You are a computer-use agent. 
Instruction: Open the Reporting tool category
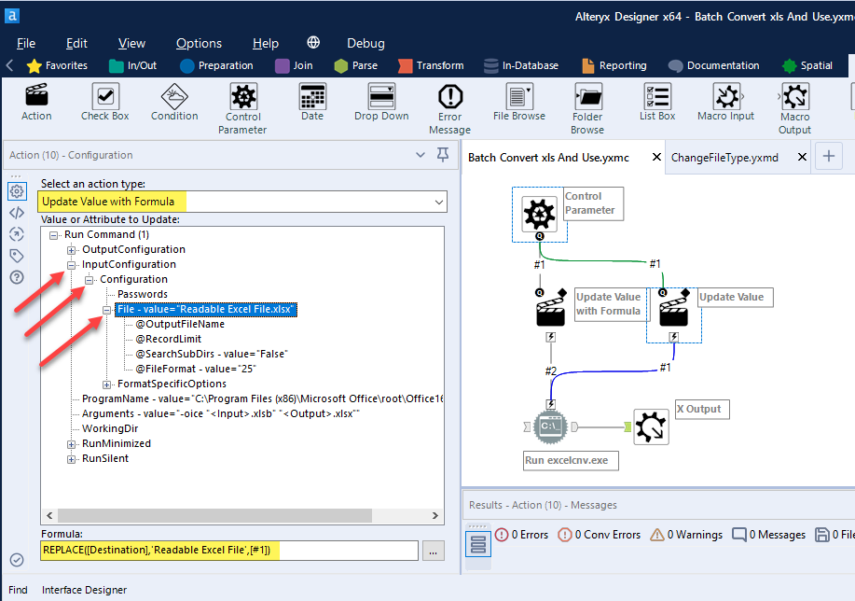[x=614, y=65]
